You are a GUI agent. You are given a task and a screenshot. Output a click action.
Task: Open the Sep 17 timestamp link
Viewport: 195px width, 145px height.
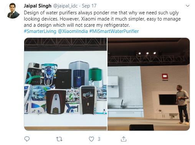89,6
